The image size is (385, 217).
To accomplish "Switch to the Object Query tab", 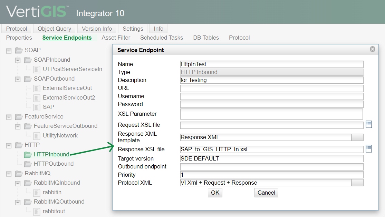I will pyautogui.click(x=54, y=29).
